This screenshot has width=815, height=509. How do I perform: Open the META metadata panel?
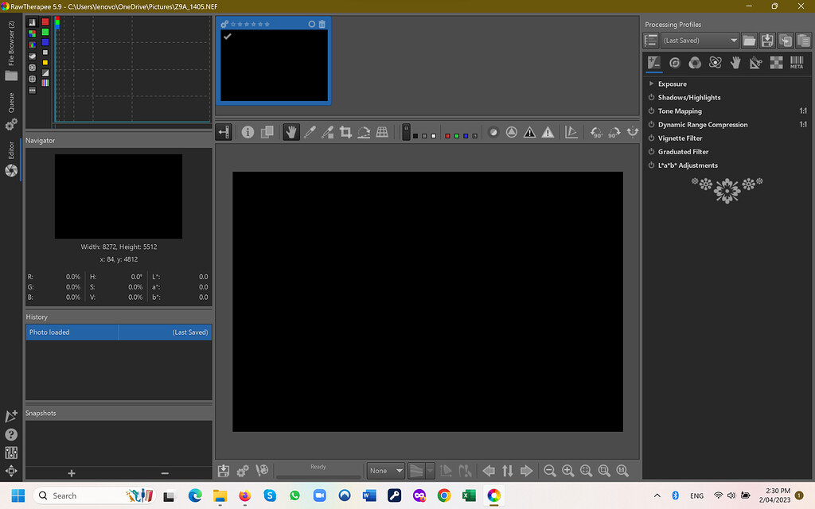797,62
